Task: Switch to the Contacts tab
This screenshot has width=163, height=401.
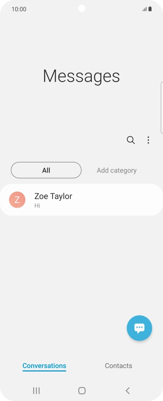Action: point(118,366)
